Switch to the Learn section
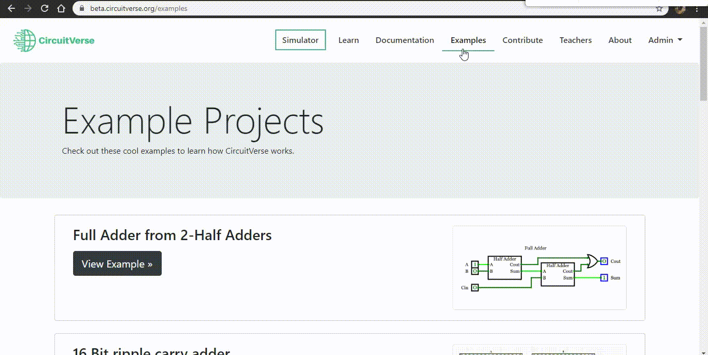The width and height of the screenshot is (708, 355). 348,40
